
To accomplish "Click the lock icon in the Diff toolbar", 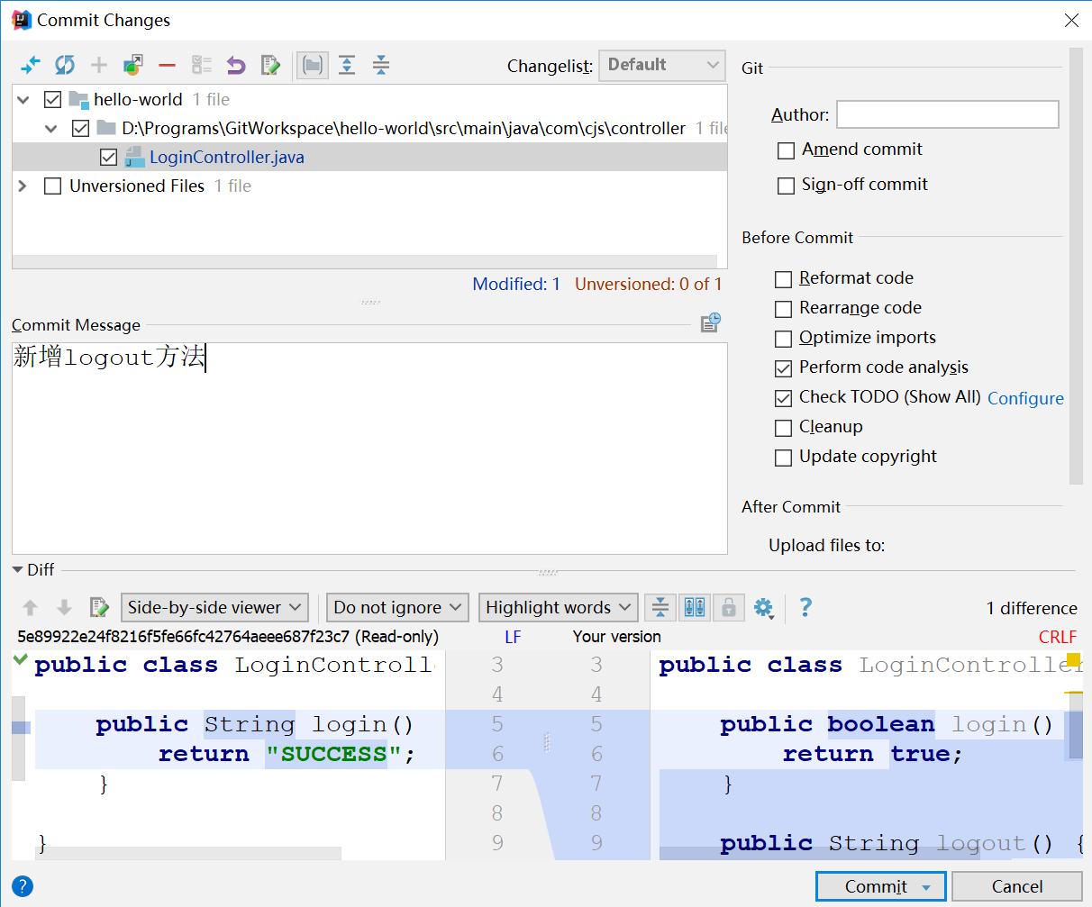I will tap(729, 608).
